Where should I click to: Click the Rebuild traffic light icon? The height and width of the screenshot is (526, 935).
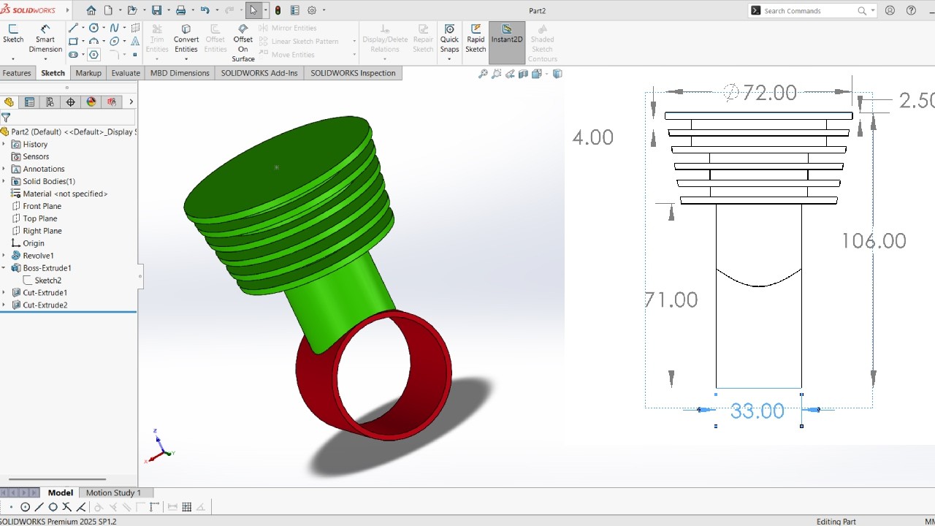click(x=278, y=10)
